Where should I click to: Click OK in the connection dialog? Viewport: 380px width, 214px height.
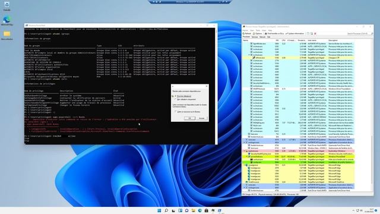[x=189, y=118]
